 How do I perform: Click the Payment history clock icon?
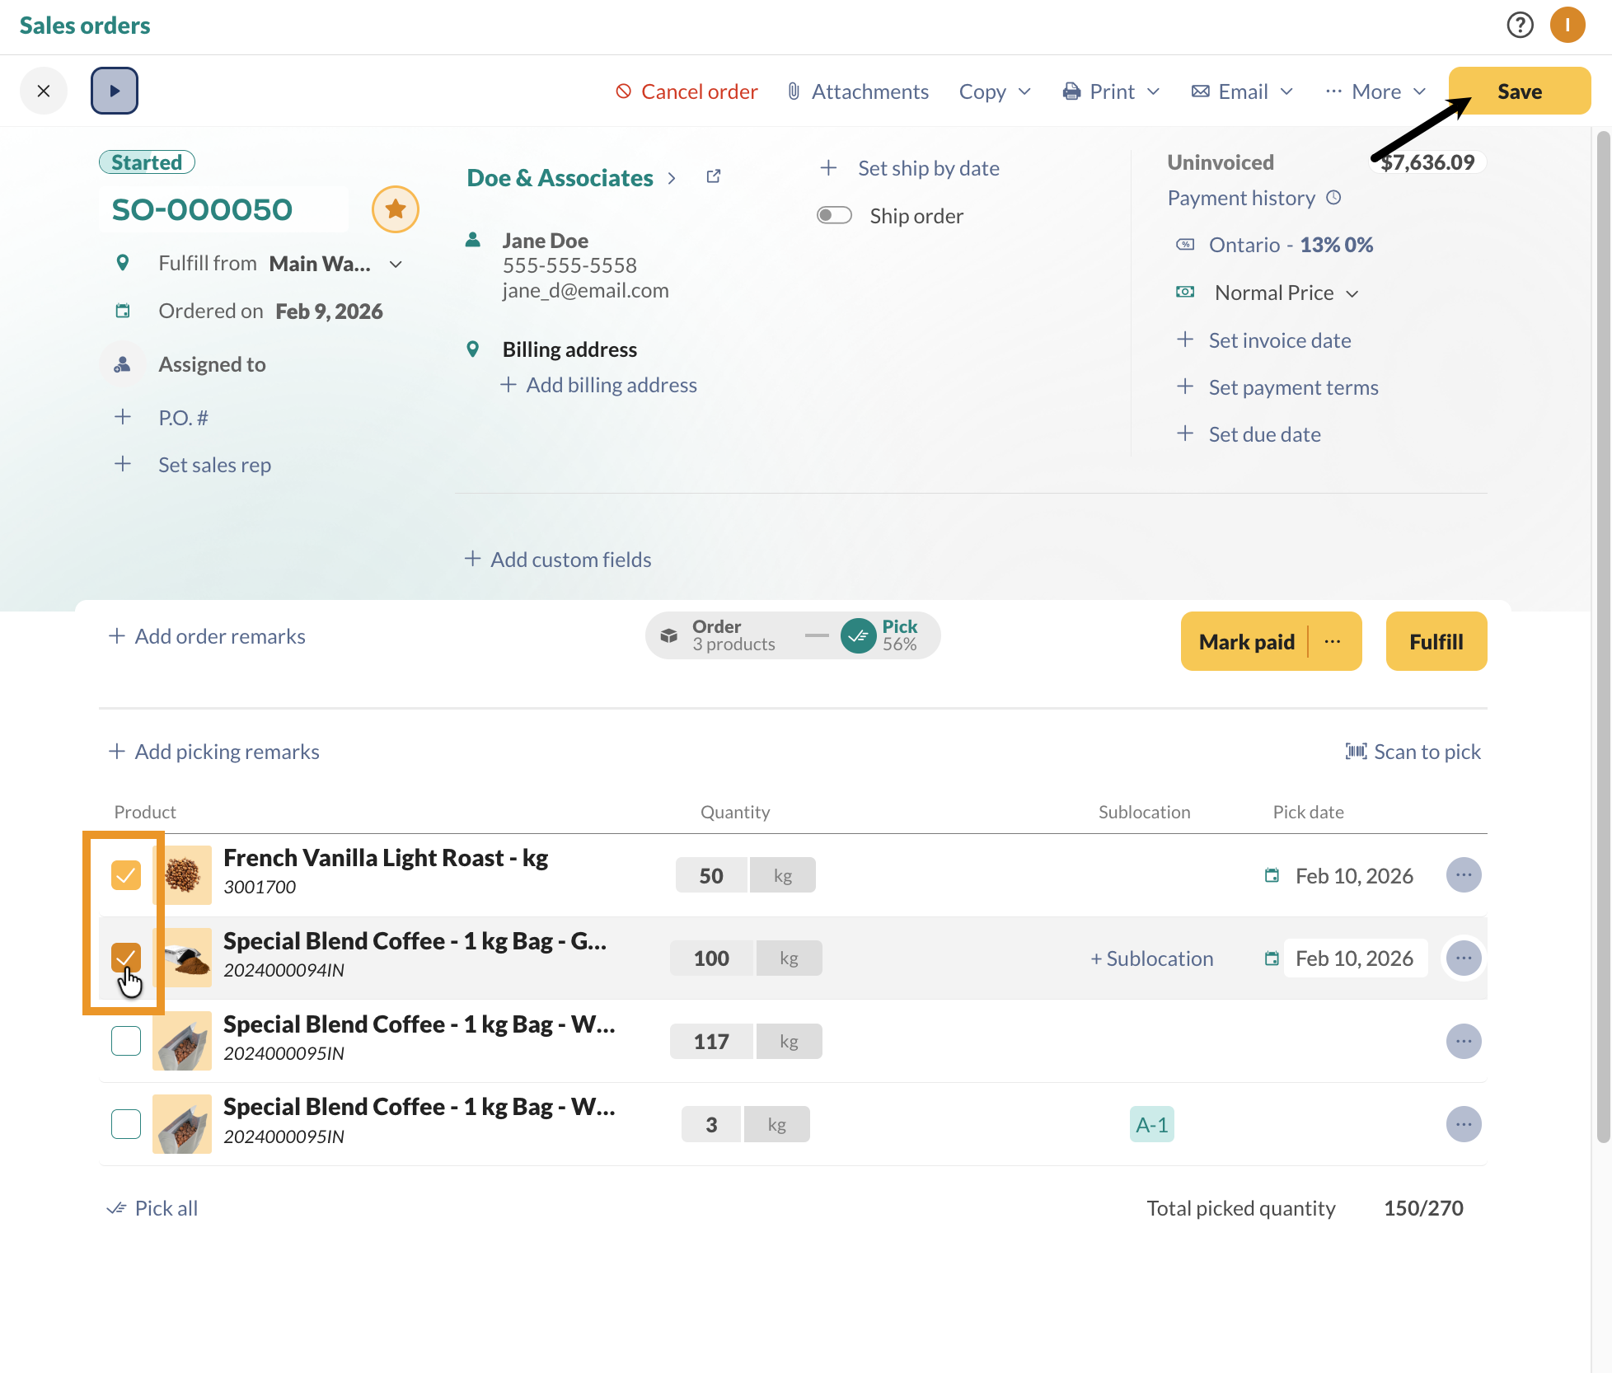[x=1333, y=197]
